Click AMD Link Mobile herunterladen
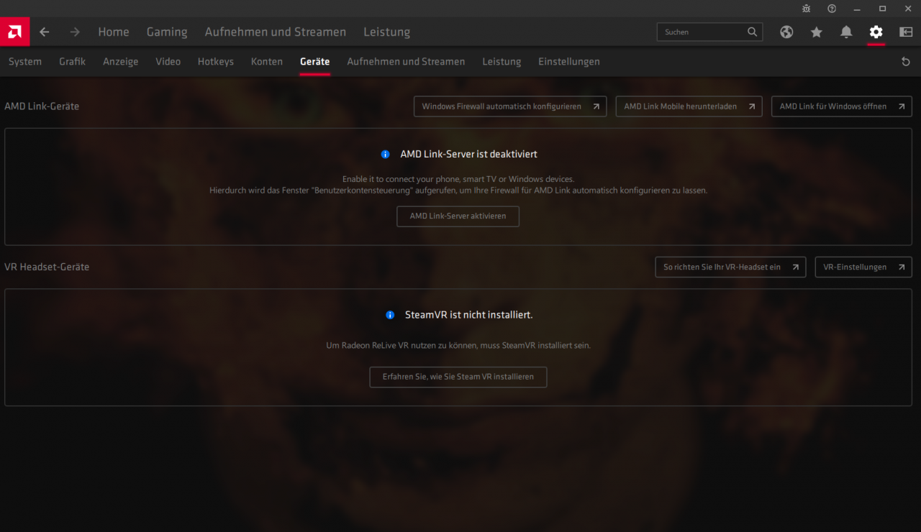 pos(689,106)
